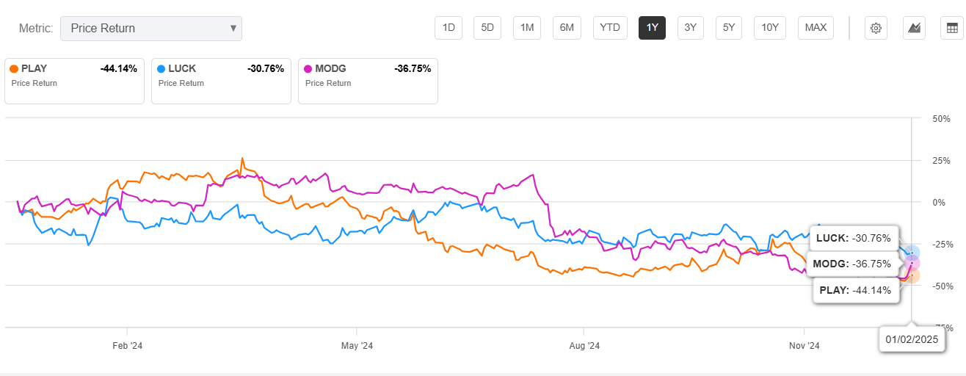This screenshot has width=966, height=376.
Task: Toggle the MODG series legend card
Action: [x=368, y=81]
